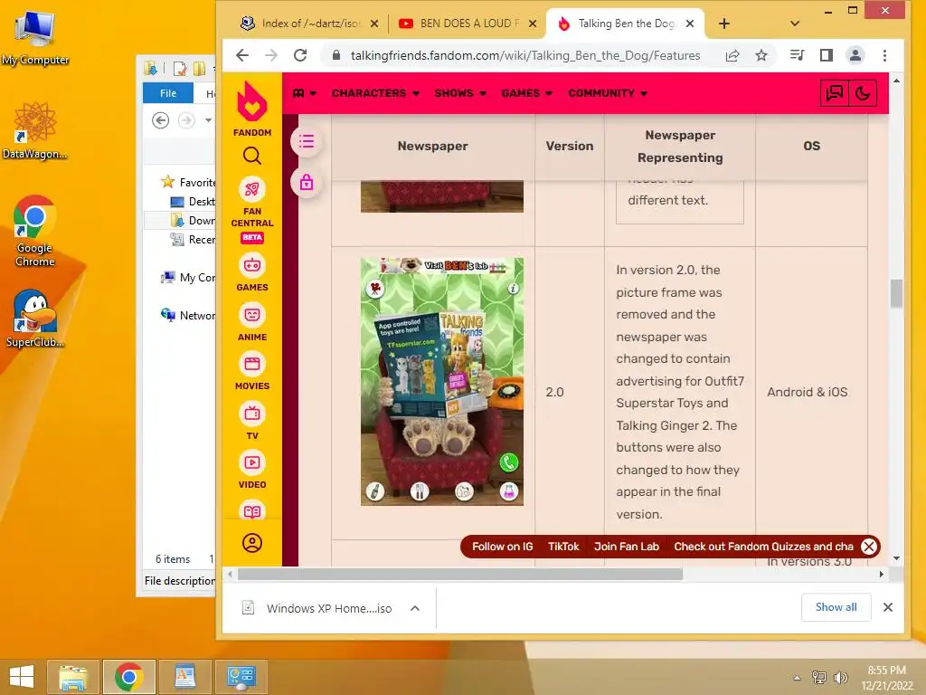Open the SuperClub desktop shortcut
Viewport: 926px width, 695px height.
[x=35, y=318]
